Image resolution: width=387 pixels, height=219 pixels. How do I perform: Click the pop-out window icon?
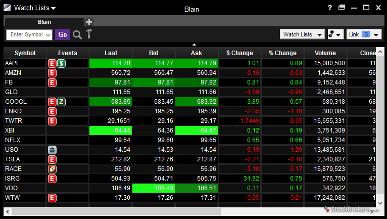tap(342, 7)
